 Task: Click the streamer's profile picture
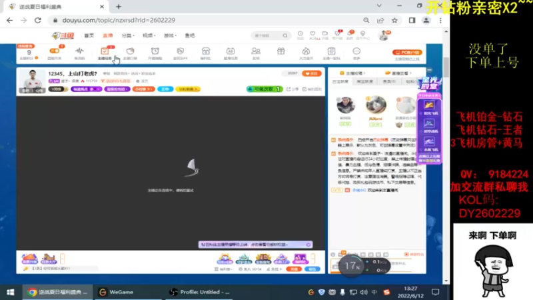pyautogui.click(x=32, y=81)
